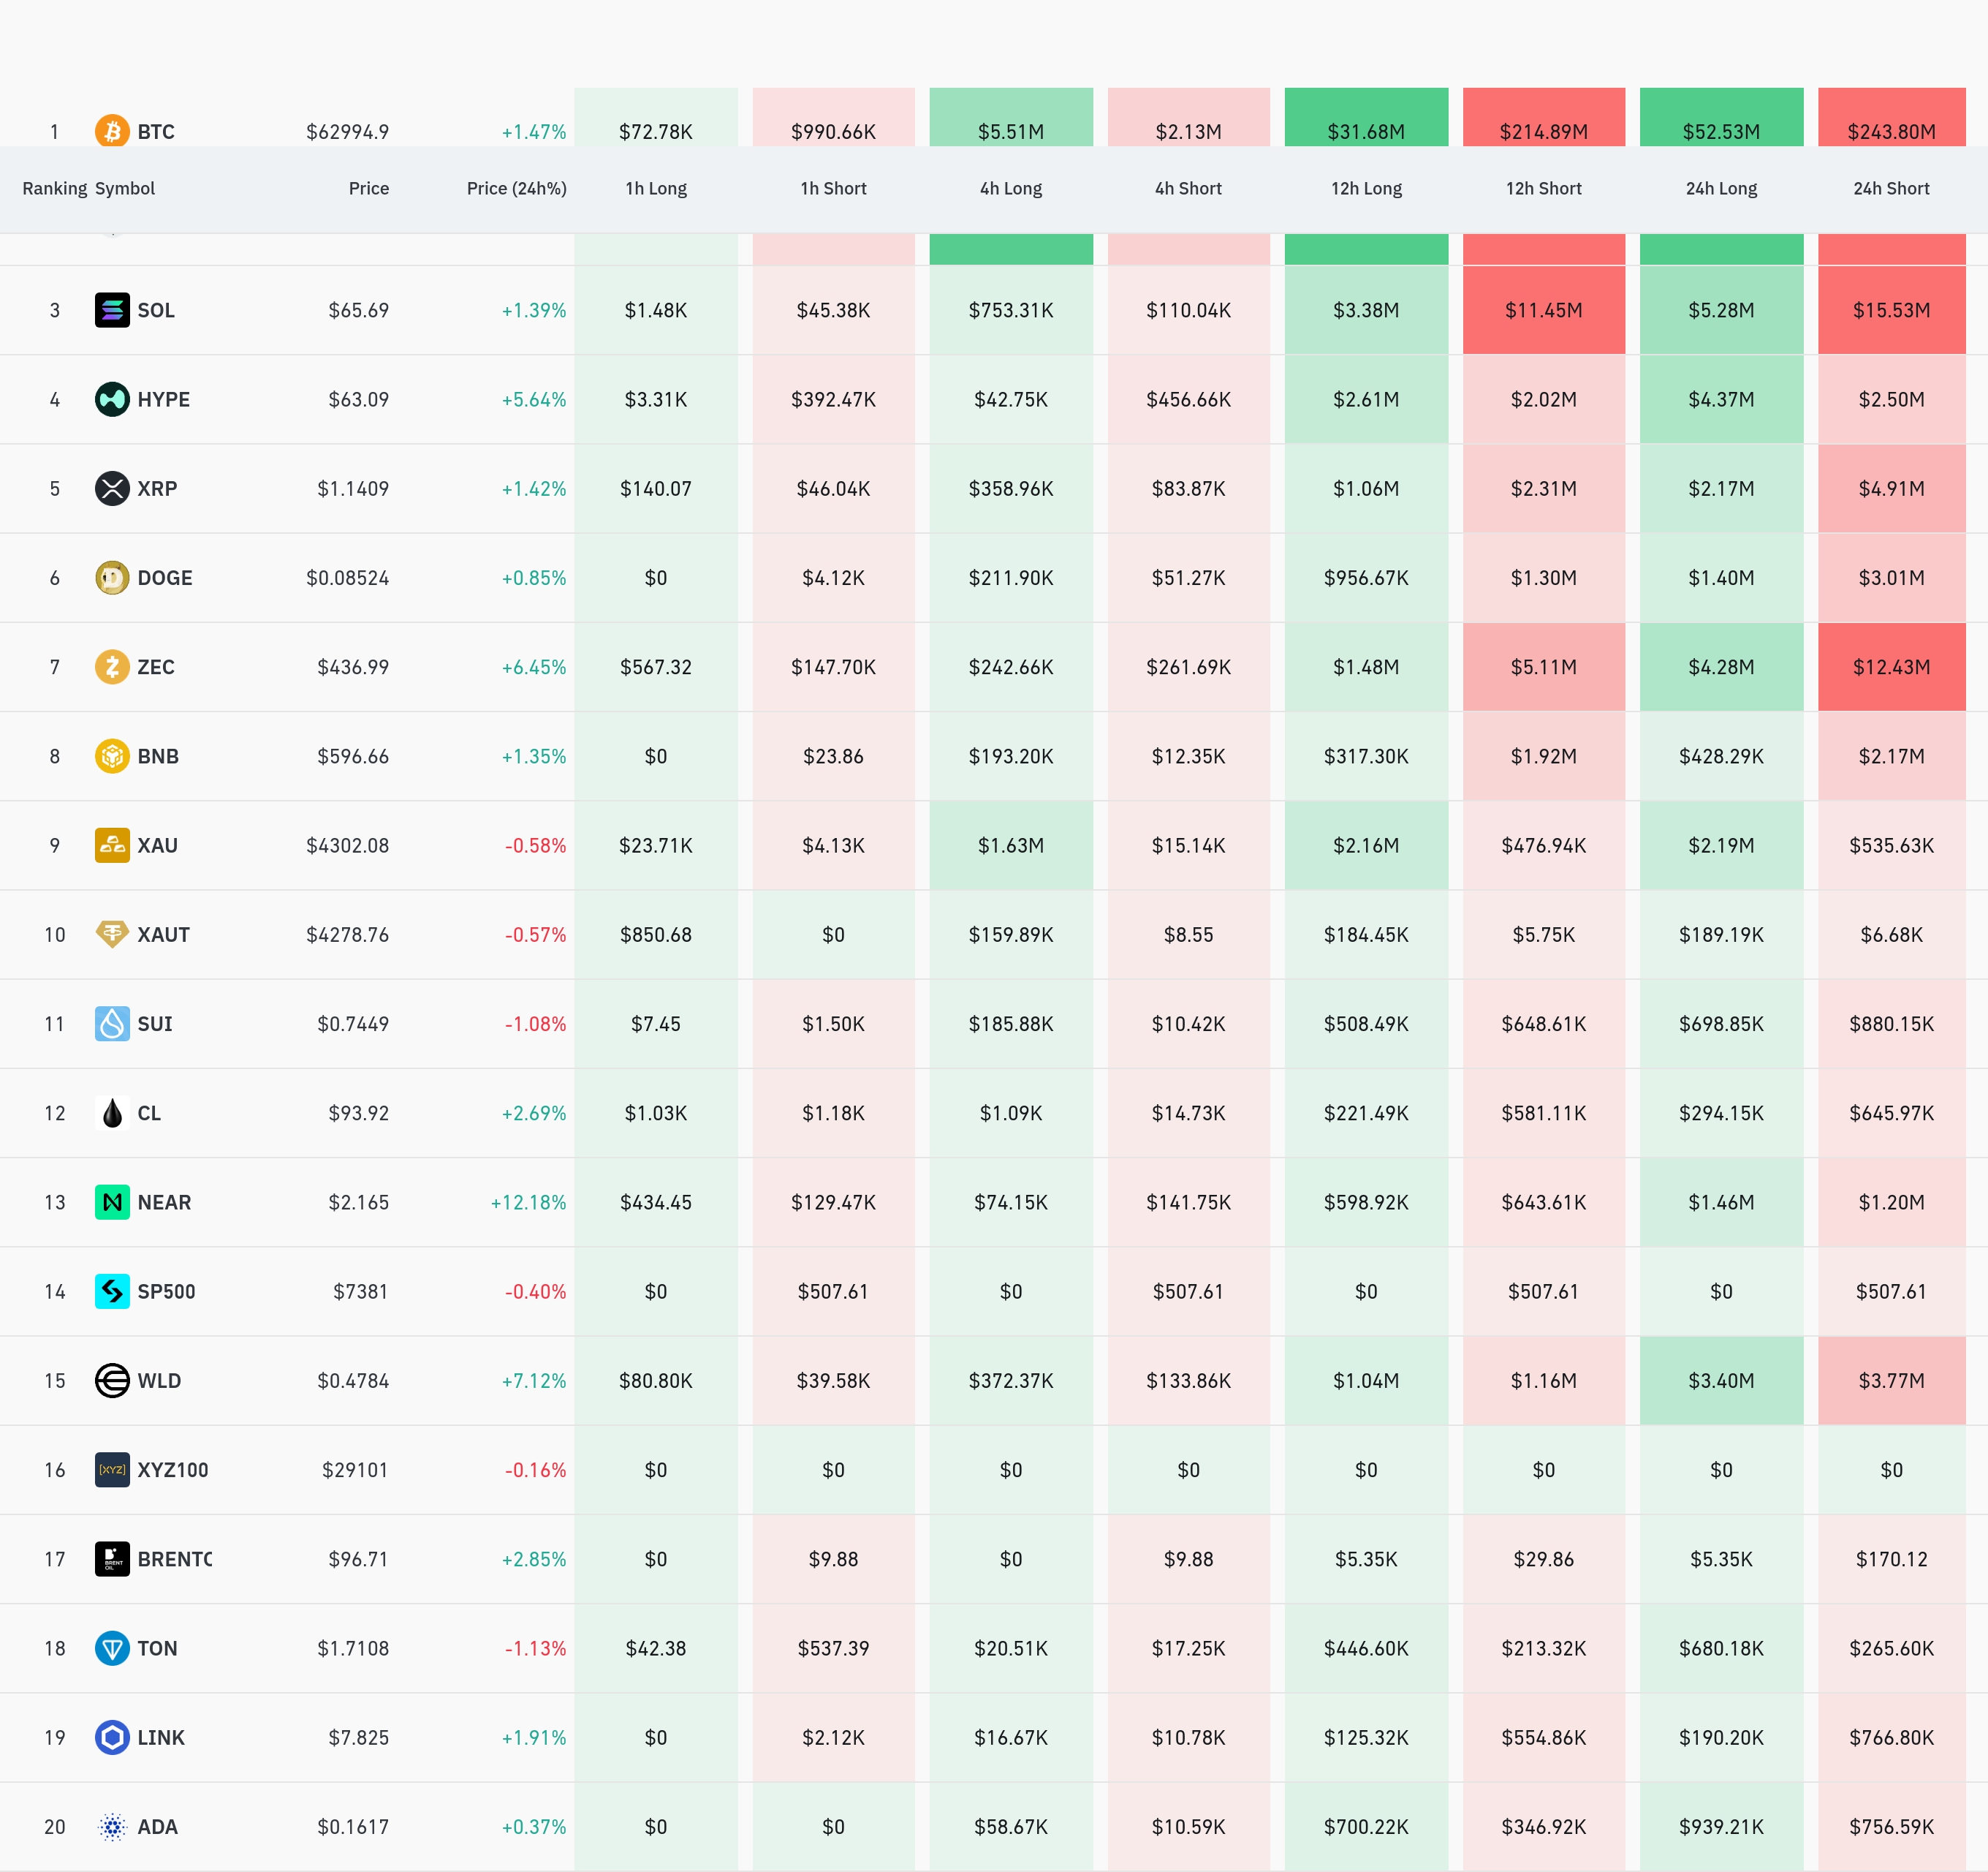
Task: Click the DOGE dog coin icon
Action: pyautogui.click(x=112, y=577)
